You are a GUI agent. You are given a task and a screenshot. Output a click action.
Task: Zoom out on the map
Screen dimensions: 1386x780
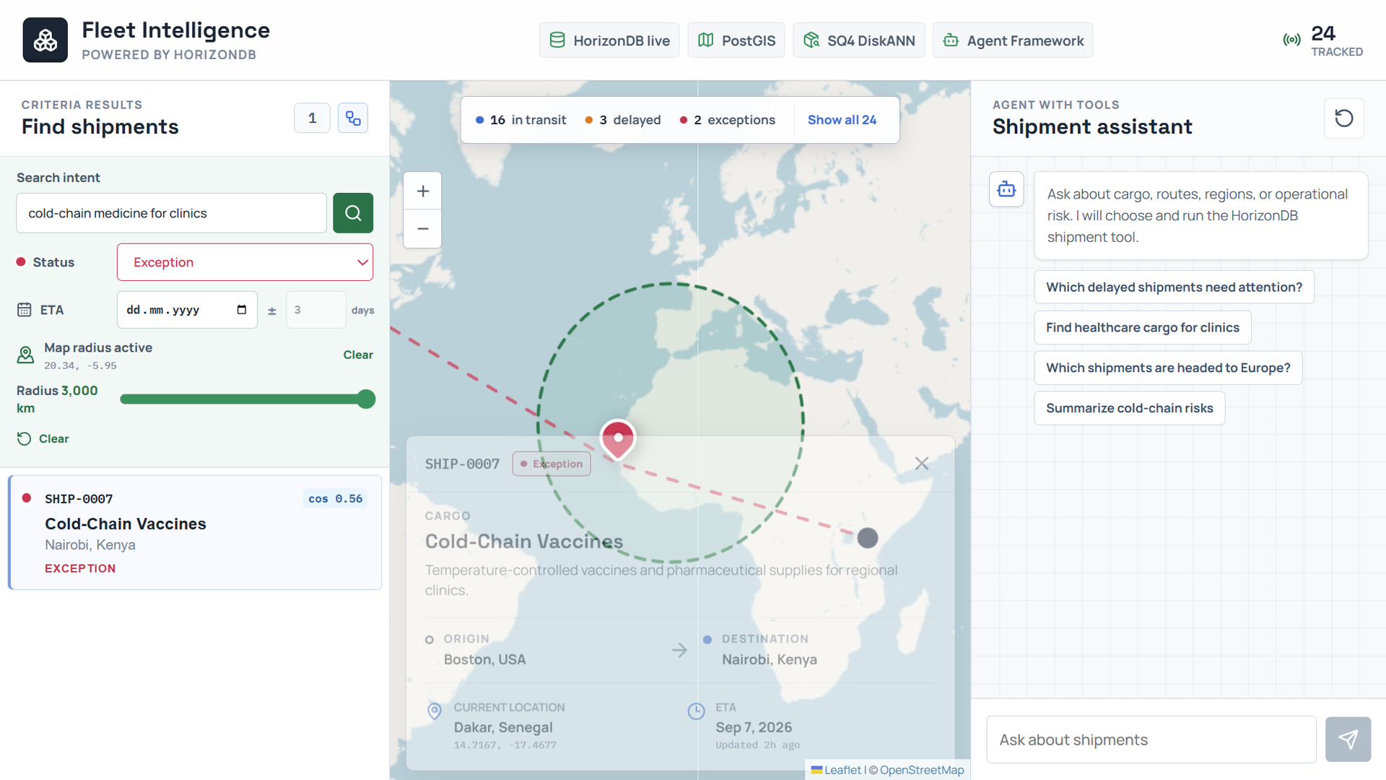423,229
